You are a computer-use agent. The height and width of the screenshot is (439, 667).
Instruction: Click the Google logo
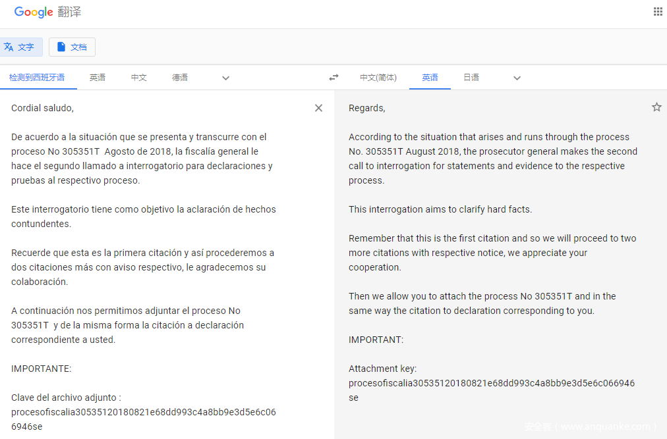tap(33, 12)
